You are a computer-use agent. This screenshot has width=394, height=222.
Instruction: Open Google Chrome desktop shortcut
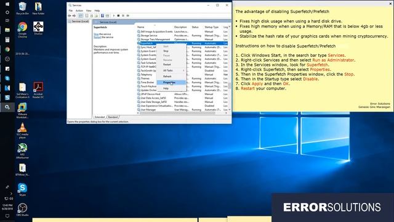click(x=22, y=30)
